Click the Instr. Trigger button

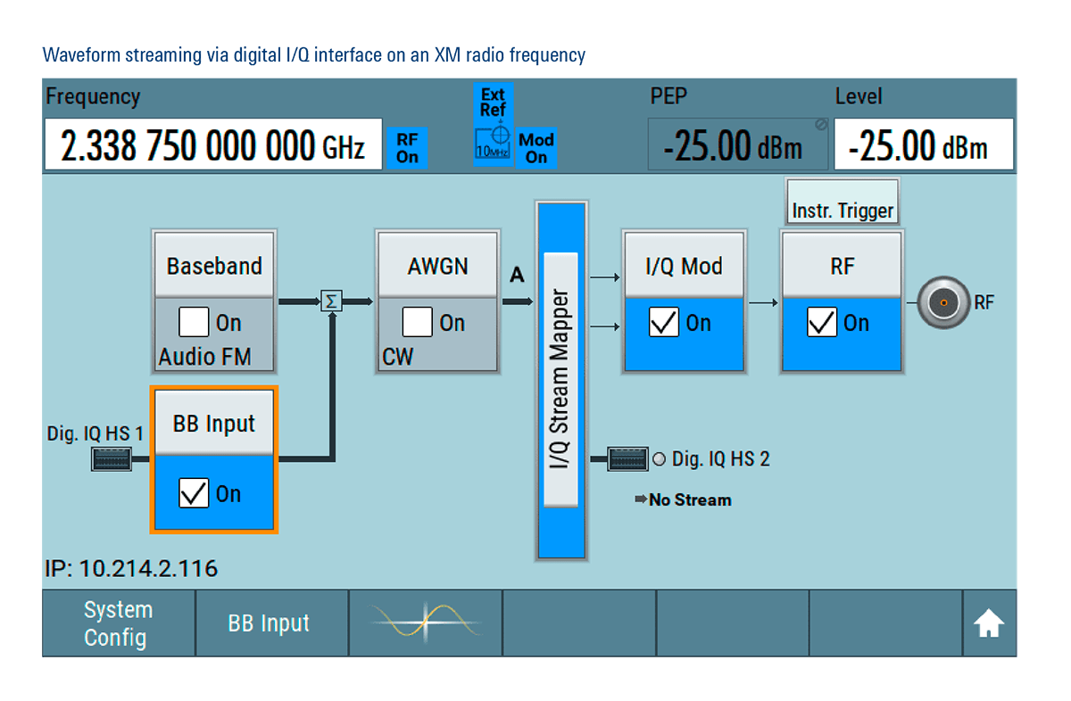(x=843, y=202)
